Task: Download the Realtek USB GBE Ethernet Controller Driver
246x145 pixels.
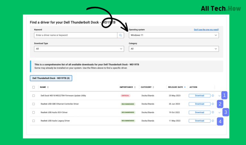Action: 199,104
